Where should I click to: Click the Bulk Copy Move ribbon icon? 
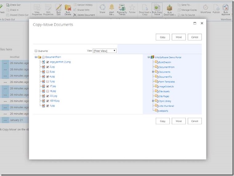157,9
